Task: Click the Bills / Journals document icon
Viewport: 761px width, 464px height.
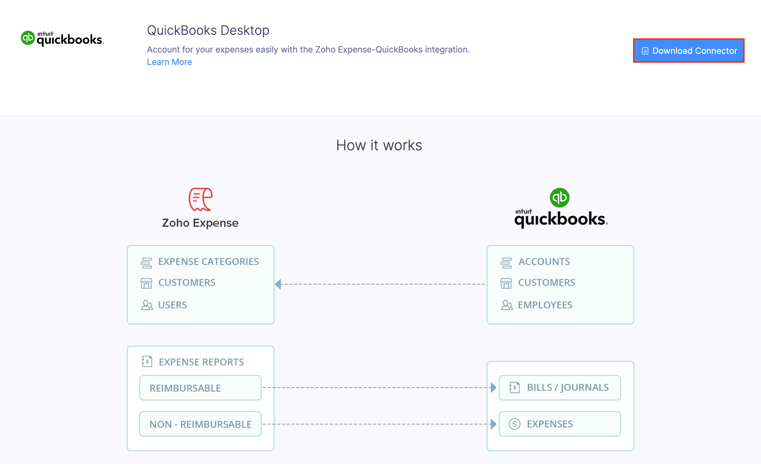Action: click(x=514, y=388)
